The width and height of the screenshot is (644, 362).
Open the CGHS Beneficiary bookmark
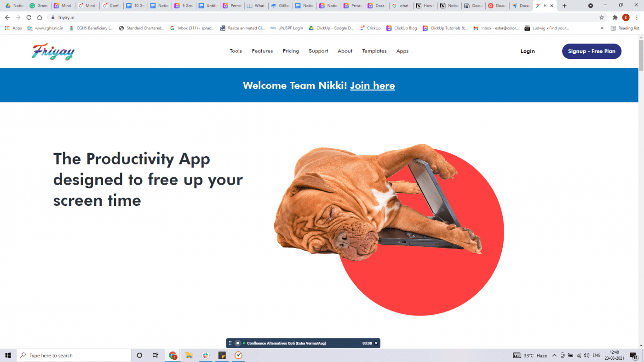(91, 28)
